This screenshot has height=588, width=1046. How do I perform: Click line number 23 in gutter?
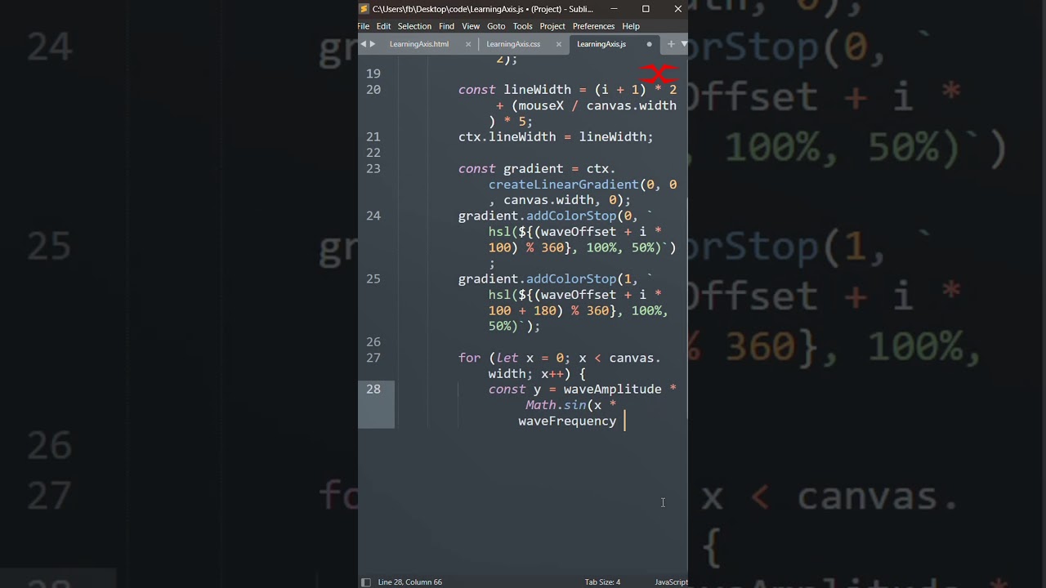coord(373,169)
